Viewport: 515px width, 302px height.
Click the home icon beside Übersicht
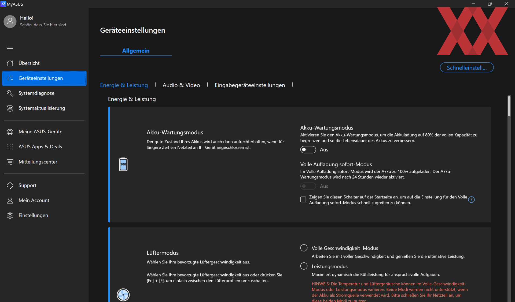click(10, 63)
